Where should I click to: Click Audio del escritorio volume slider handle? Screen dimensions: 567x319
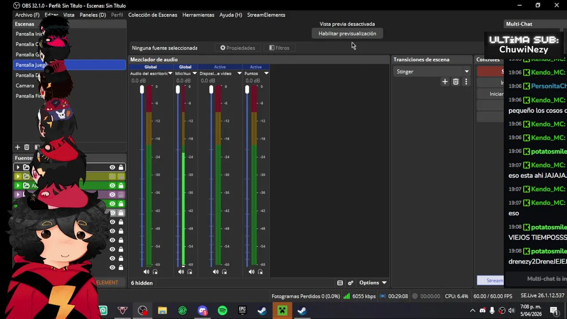point(142,90)
